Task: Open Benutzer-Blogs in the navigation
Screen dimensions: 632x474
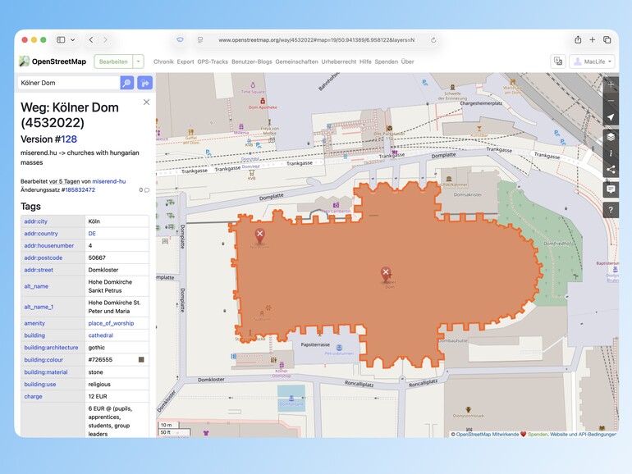Action: tap(251, 62)
